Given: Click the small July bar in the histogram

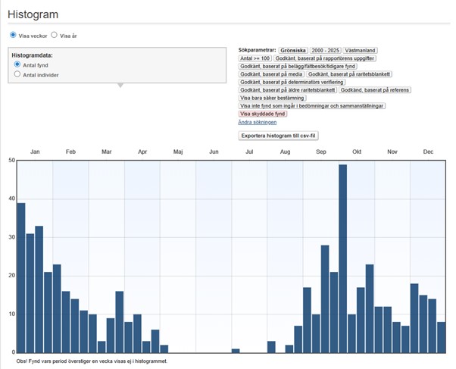Looking at the screenshot, I should click(x=236, y=351).
